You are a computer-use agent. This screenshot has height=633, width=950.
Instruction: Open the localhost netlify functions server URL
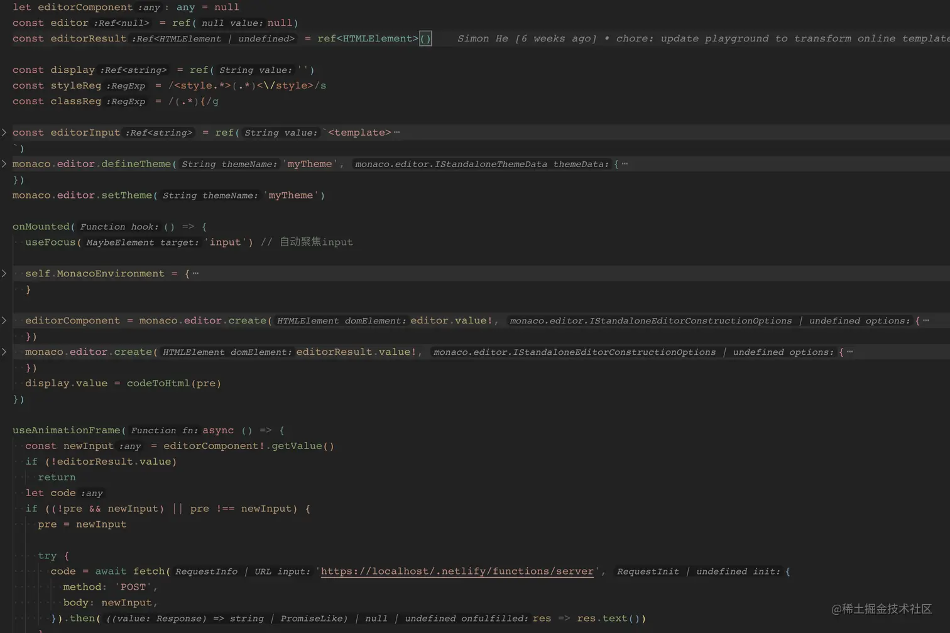[x=457, y=571]
